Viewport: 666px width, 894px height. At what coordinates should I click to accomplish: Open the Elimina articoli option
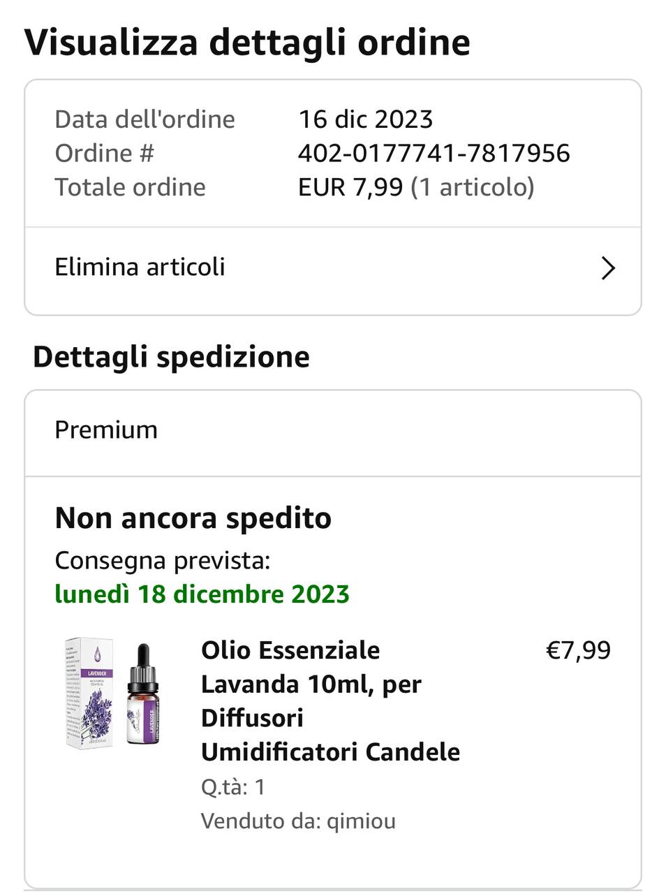click(333, 268)
